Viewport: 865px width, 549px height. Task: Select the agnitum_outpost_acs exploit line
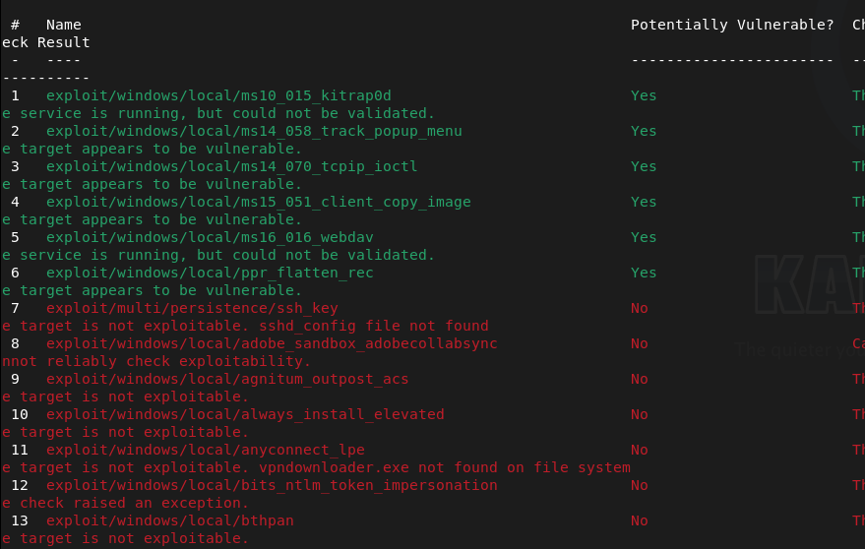coord(226,379)
